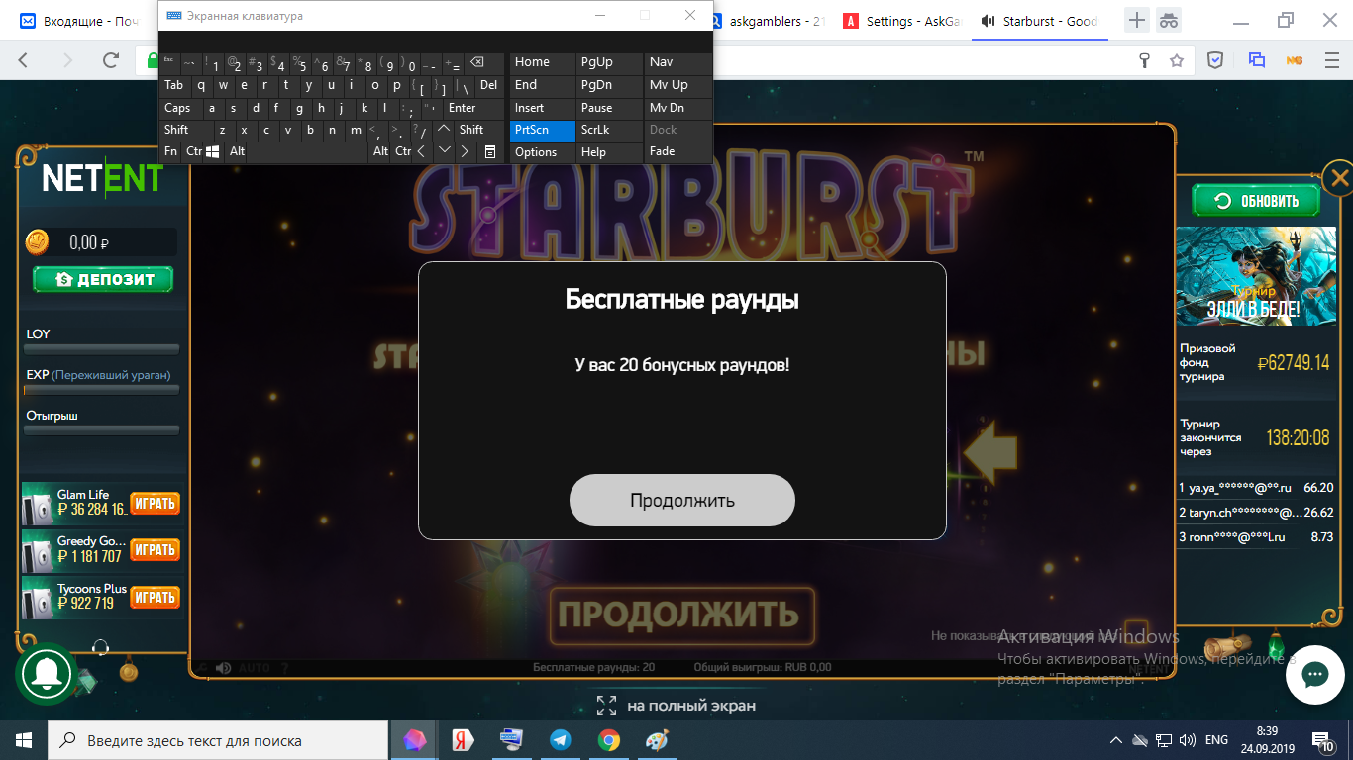Click the tournament countdown 138:20:08
The height and width of the screenshot is (760, 1353).
(1298, 437)
